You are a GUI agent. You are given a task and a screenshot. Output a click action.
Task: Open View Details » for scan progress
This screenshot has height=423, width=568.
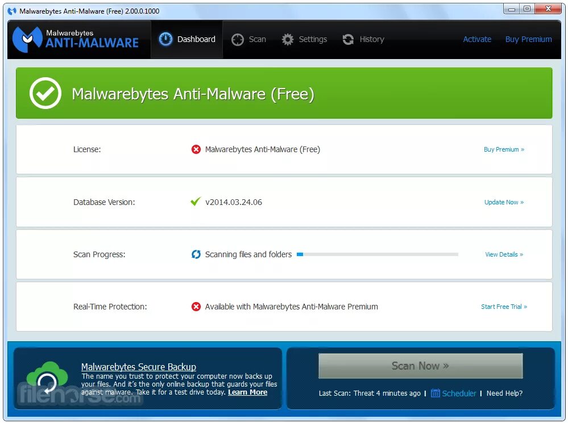click(x=504, y=254)
